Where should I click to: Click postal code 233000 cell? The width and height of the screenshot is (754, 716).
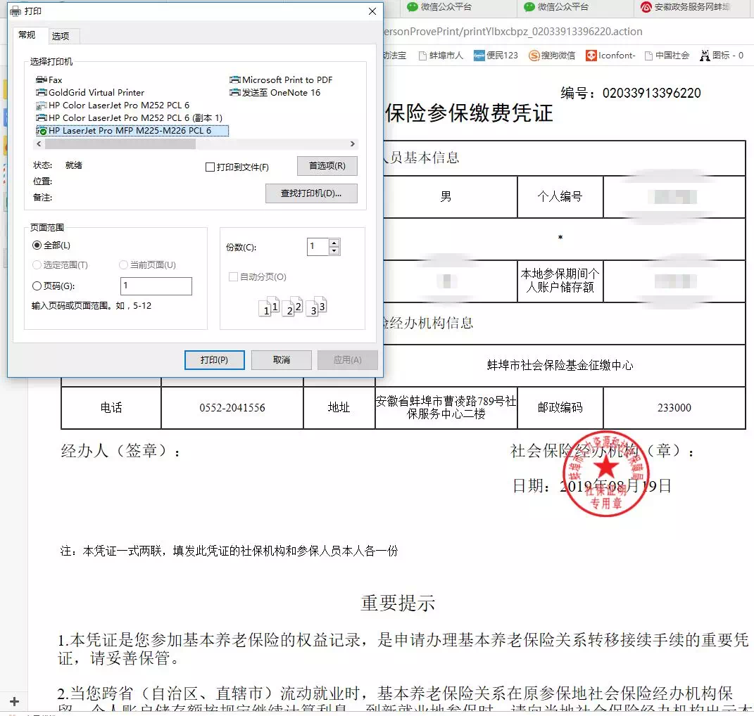click(674, 407)
